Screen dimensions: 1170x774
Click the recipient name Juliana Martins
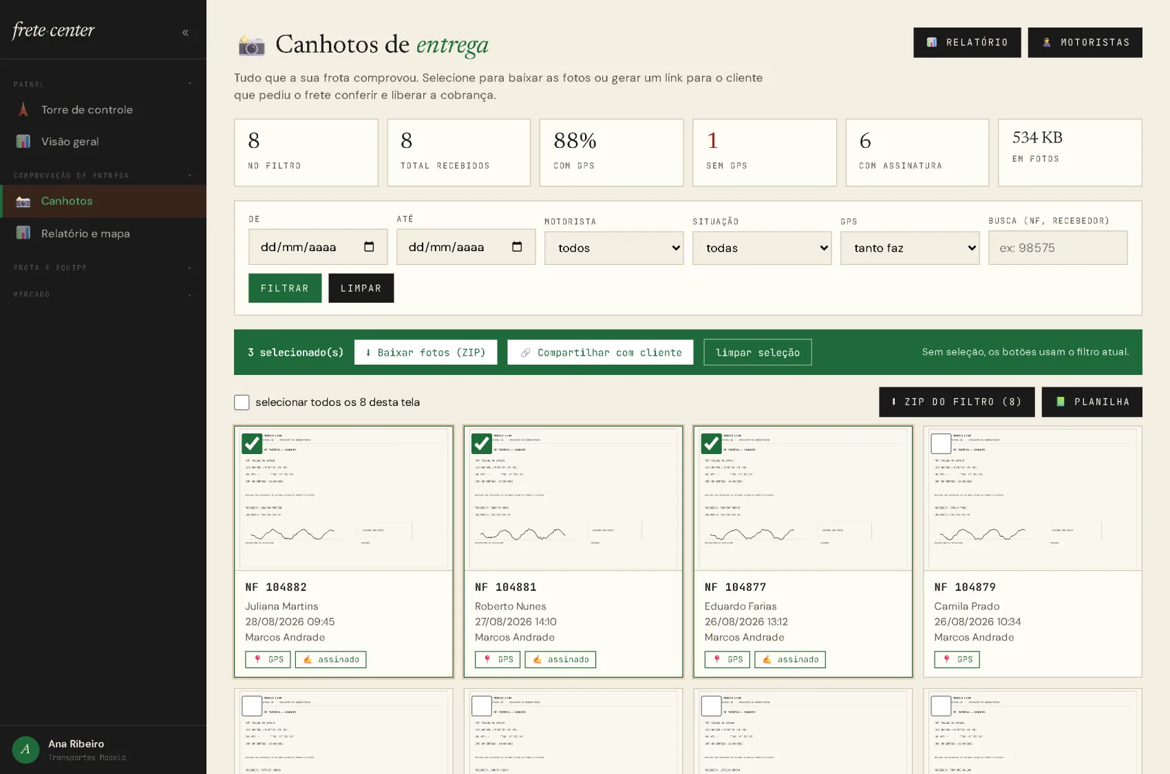point(281,606)
